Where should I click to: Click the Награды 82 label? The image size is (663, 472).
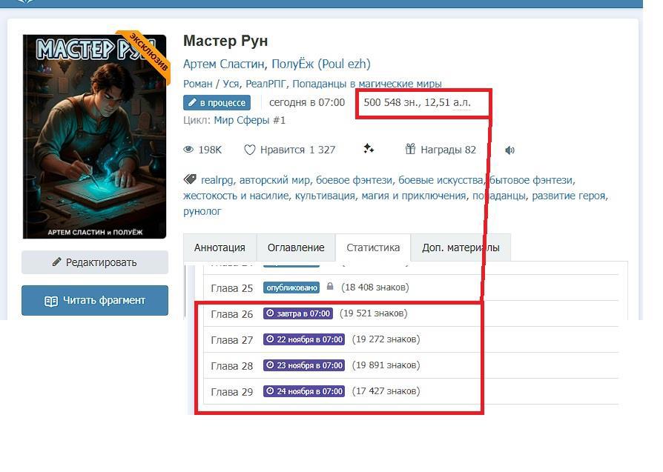click(448, 150)
